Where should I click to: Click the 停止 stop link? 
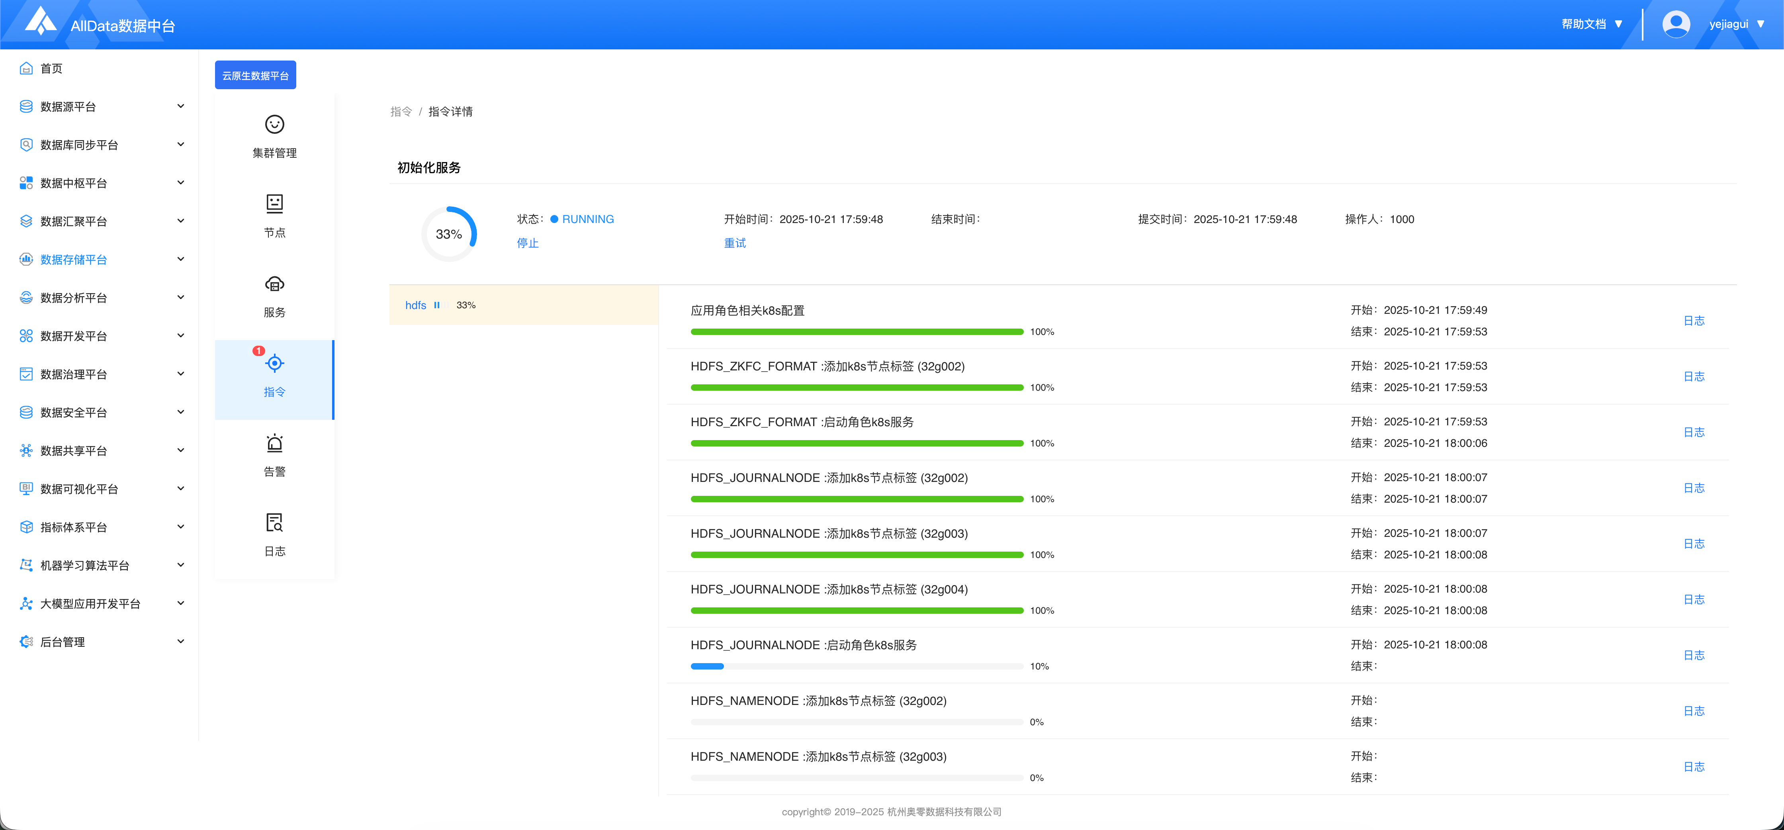coord(528,243)
